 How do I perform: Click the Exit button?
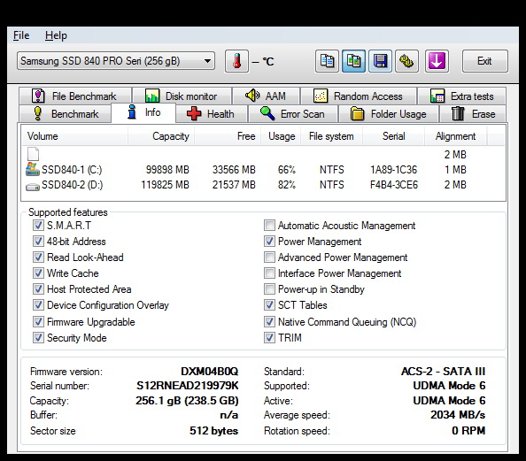point(484,61)
